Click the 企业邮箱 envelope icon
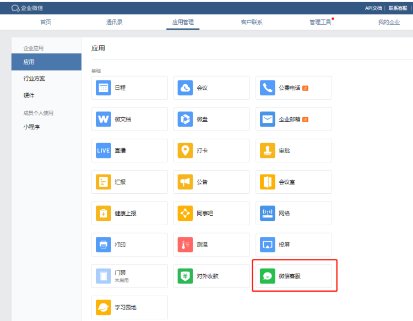Viewport: 413px width, 321px height. point(268,119)
